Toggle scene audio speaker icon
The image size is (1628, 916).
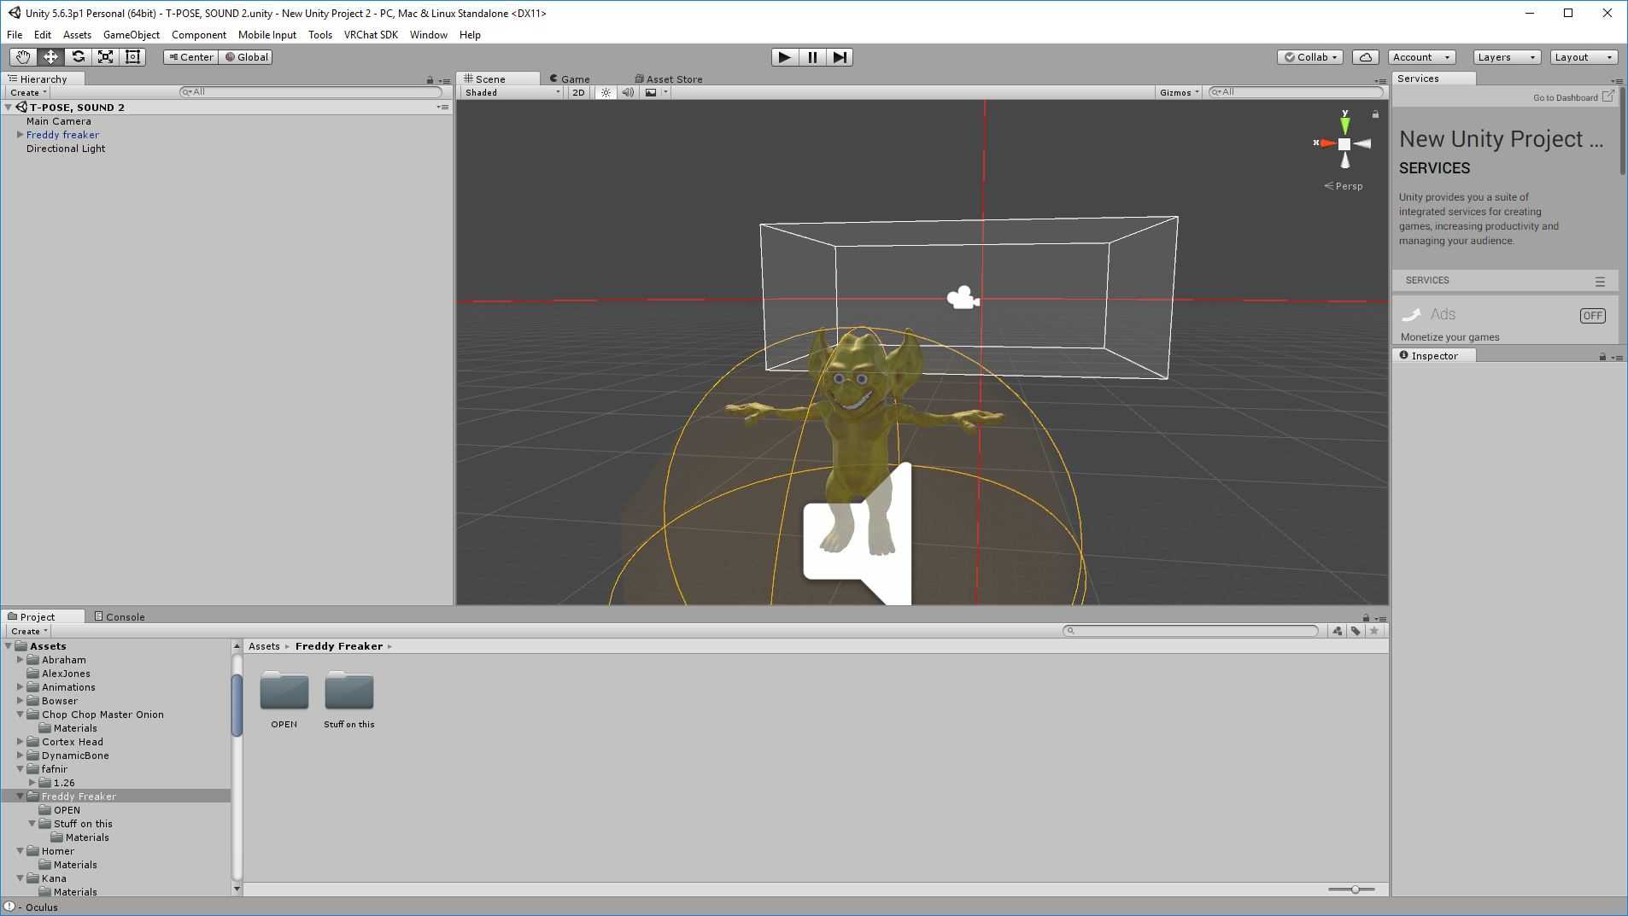point(628,92)
